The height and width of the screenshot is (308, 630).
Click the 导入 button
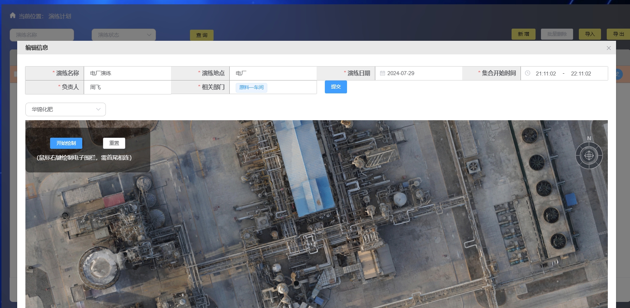(x=590, y=34)
